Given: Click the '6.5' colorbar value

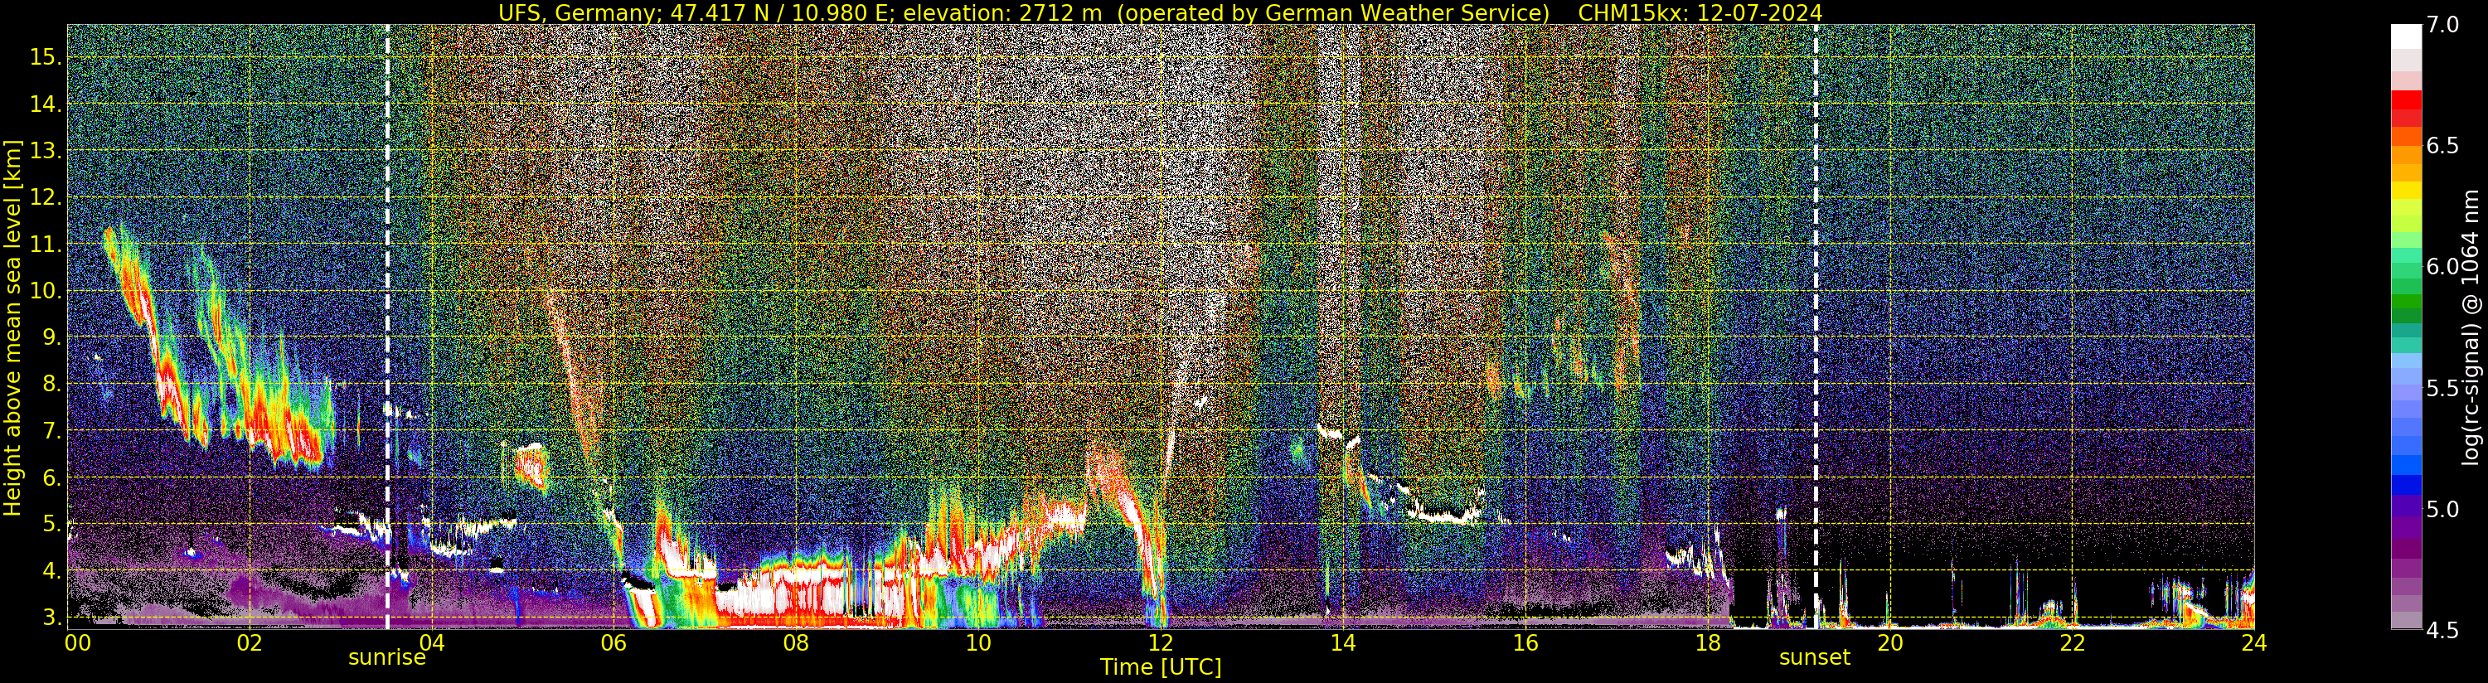Looking at the screenshot, I should pos(2442,146).
